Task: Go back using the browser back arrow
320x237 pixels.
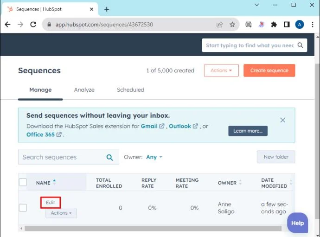Action: (7, 25)
